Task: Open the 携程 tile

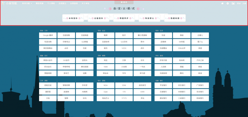Action: click(181, 35)
